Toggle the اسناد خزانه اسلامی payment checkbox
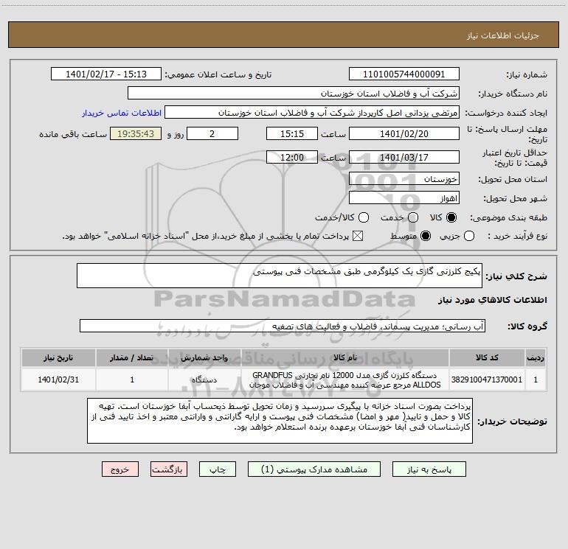The image size is (568, 549). click(x=358, y=236)
